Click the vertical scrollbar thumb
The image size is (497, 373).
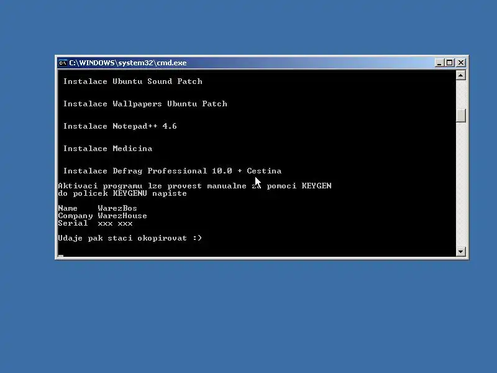pos(460,116)
